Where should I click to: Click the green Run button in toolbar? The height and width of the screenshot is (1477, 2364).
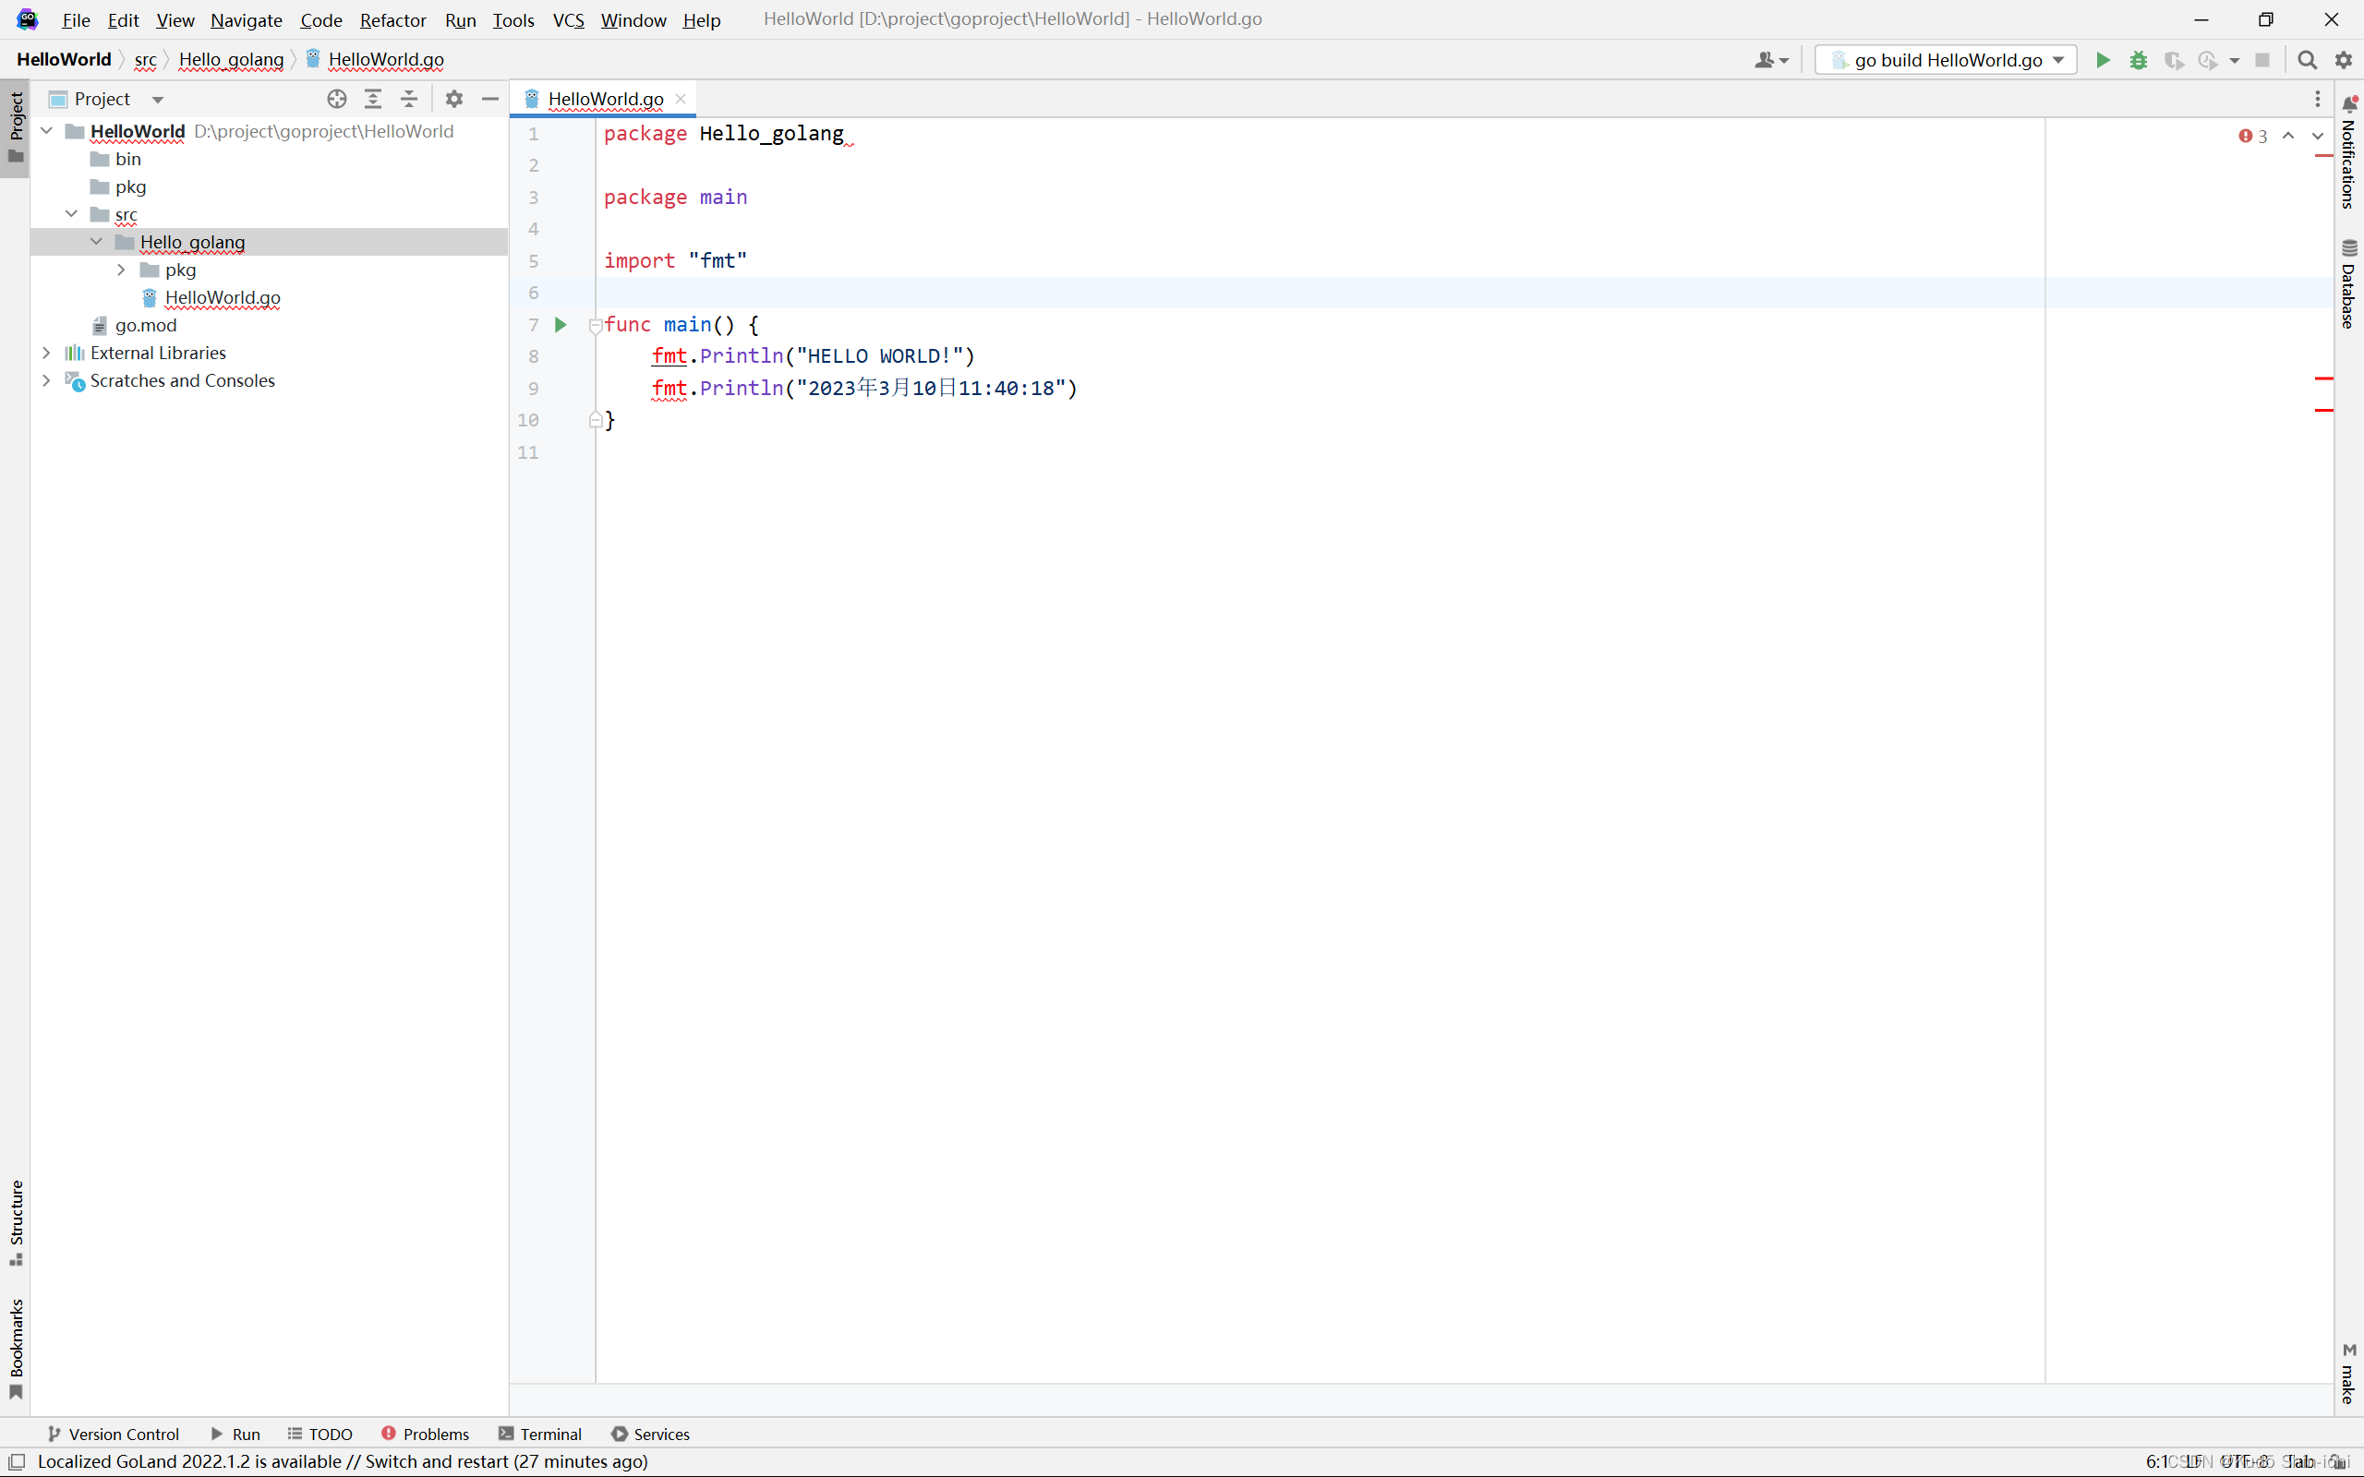tap(2102, 60)
